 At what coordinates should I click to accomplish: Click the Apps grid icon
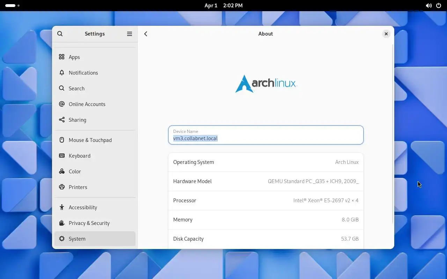click(62, 57)
